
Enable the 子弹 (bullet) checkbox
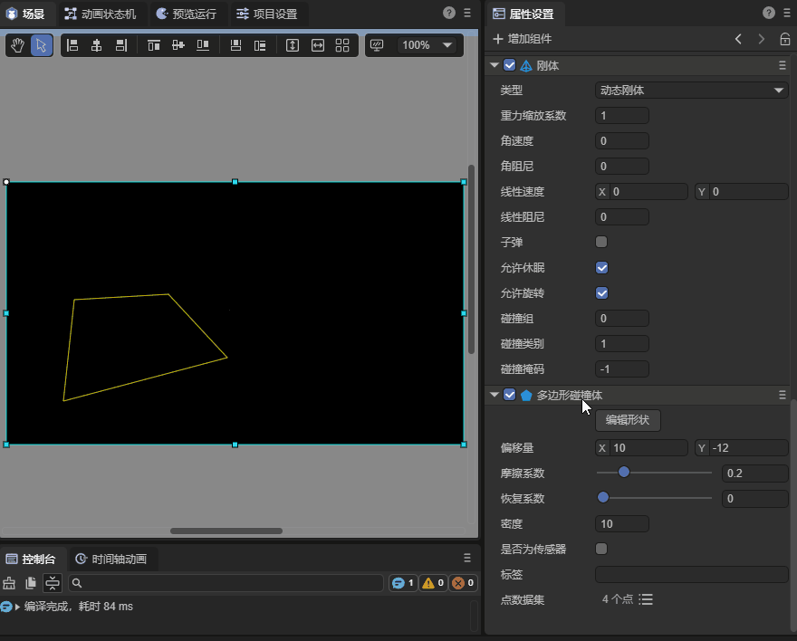coord(601,243)
